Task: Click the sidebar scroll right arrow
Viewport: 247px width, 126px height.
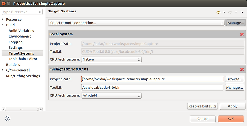Action: [41, 109]
